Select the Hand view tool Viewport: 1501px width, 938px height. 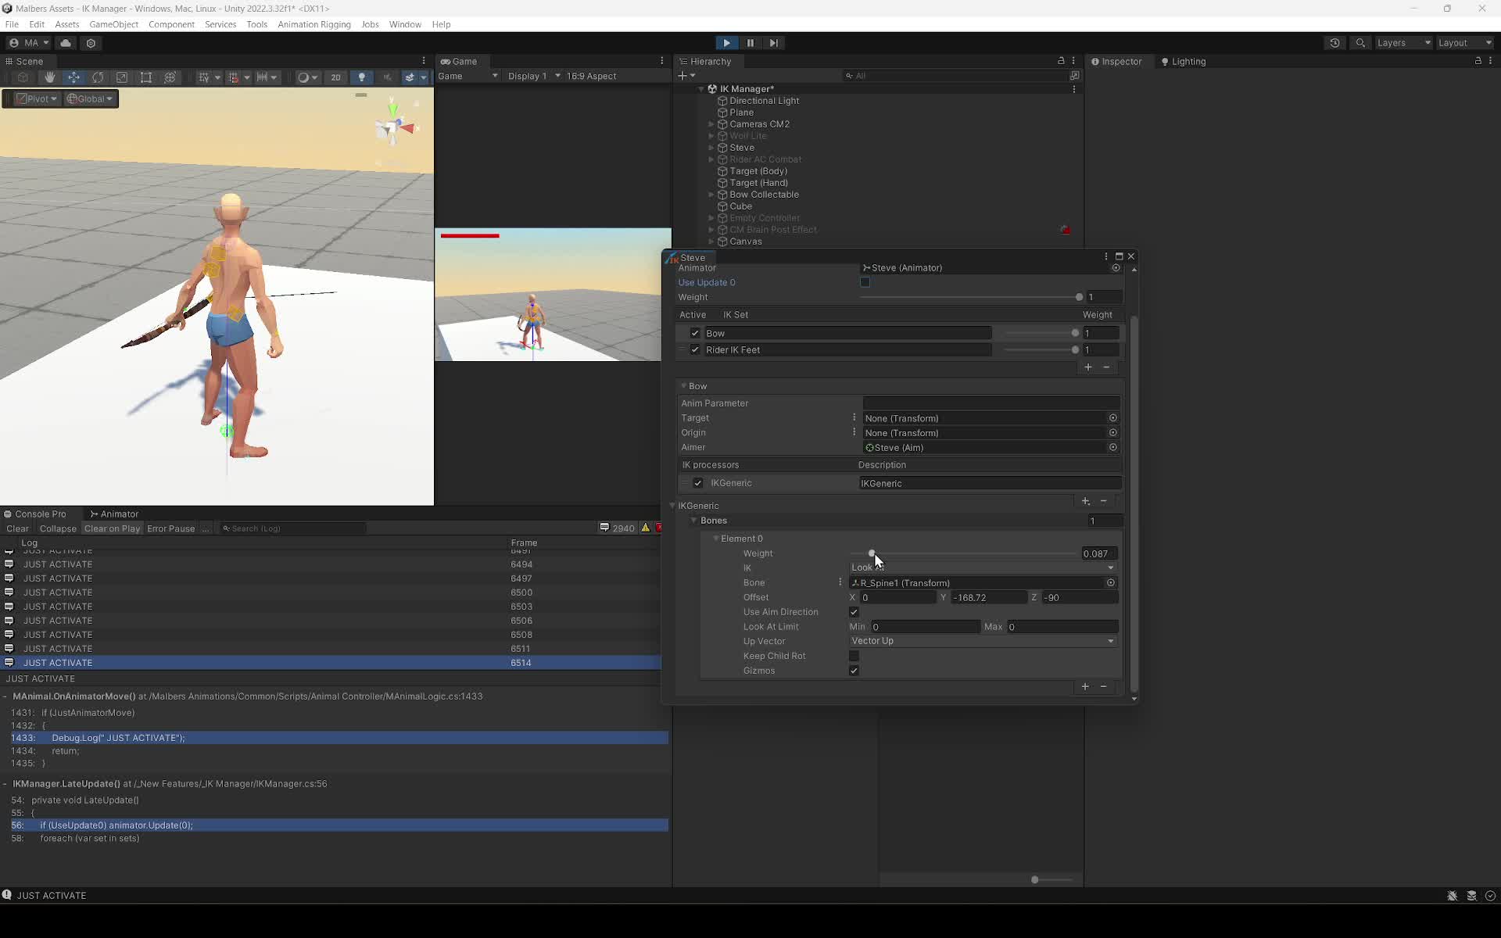tap(49, 77)
